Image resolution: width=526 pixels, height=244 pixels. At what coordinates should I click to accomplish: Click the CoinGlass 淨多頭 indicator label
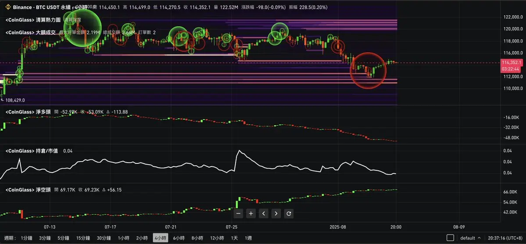click(x=28, y=112)
